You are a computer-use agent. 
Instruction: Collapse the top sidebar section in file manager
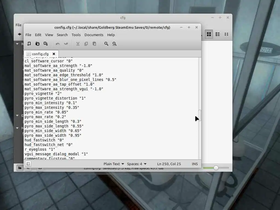point(17,44)
